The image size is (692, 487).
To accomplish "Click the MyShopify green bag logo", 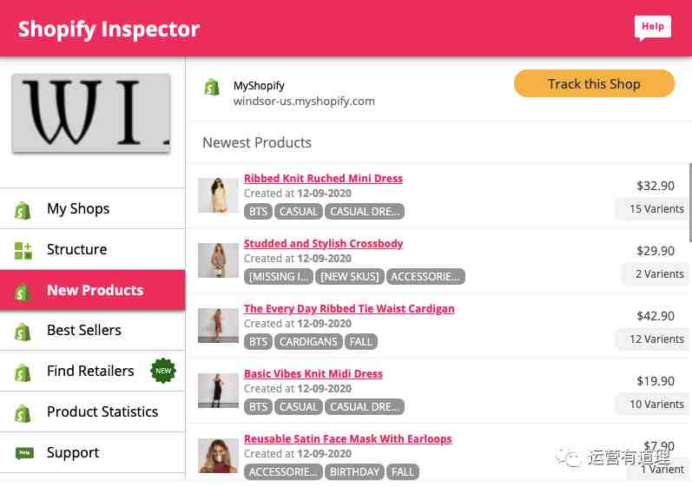I will (212, 88).
